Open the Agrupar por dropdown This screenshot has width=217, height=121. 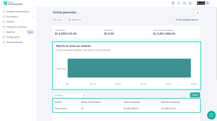76,20
